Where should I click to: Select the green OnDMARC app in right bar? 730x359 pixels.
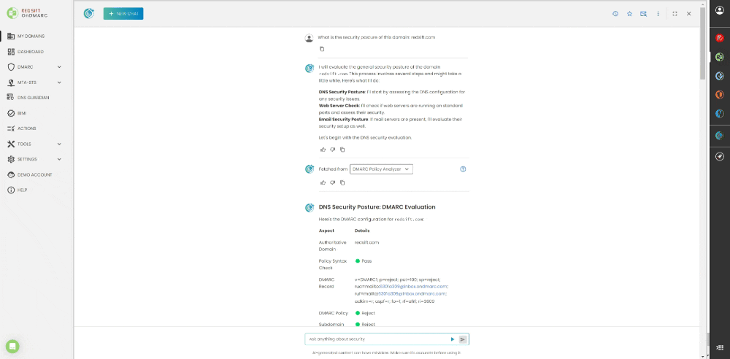719,57
